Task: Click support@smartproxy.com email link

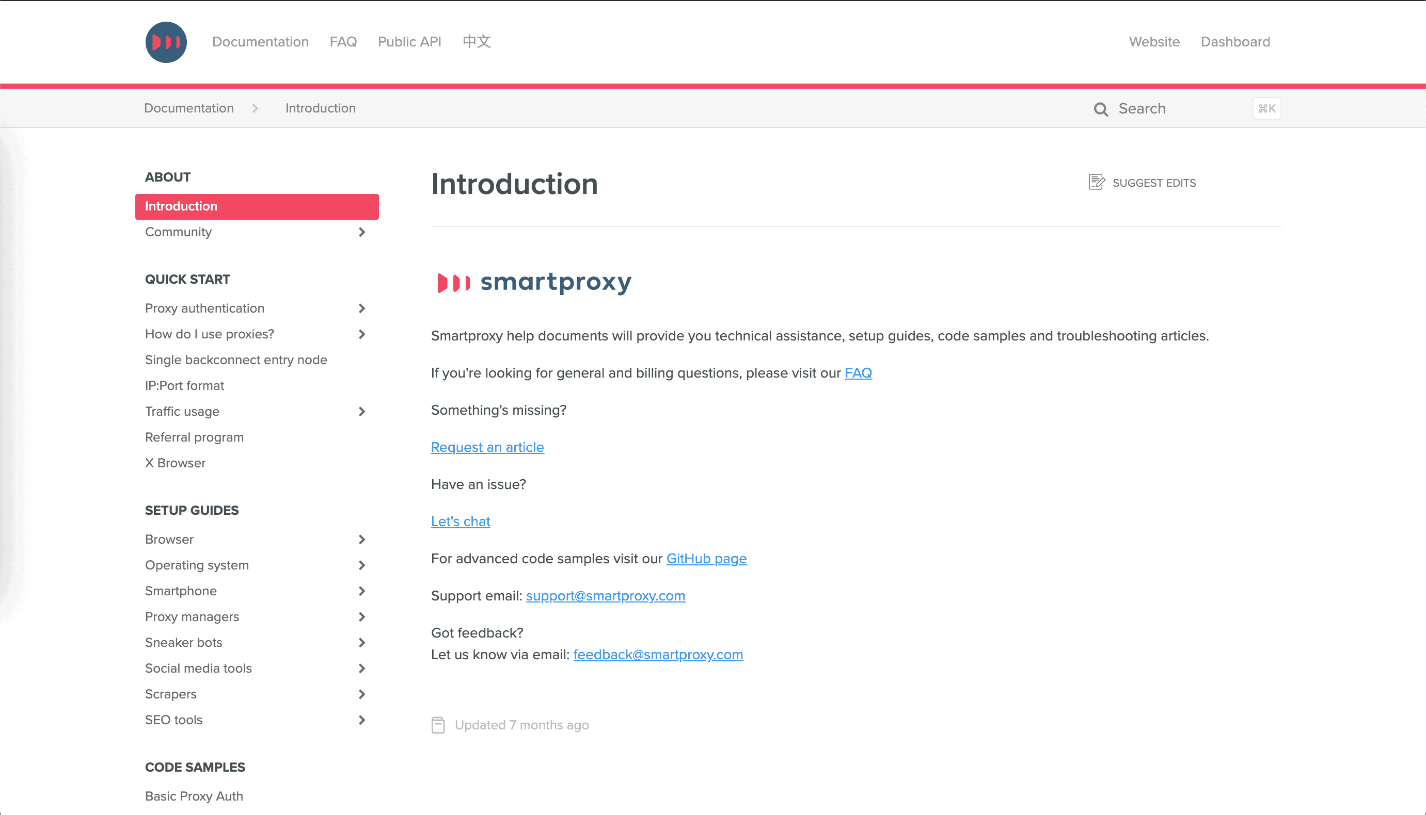Action: click(x=606, y=596)
